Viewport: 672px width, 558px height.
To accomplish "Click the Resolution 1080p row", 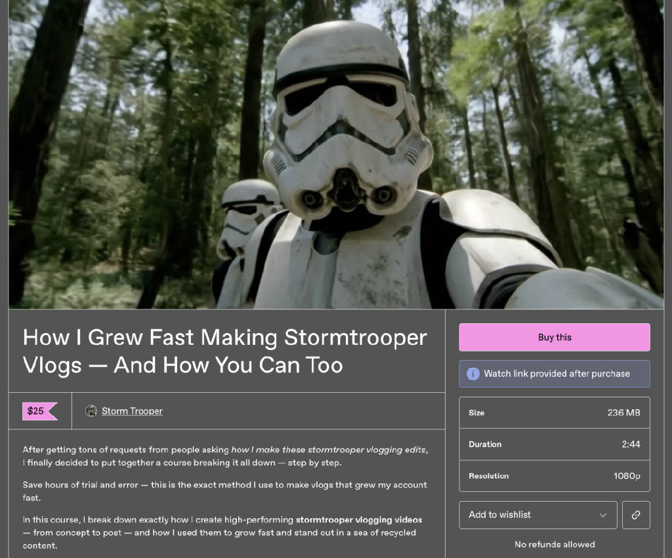I will 554,476.
